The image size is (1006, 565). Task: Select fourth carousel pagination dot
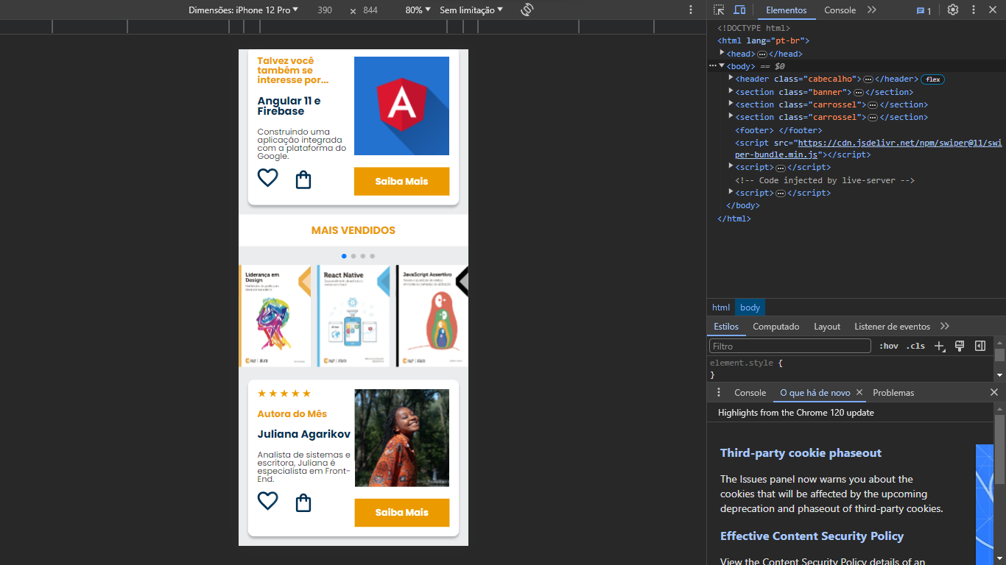point(373,256)
